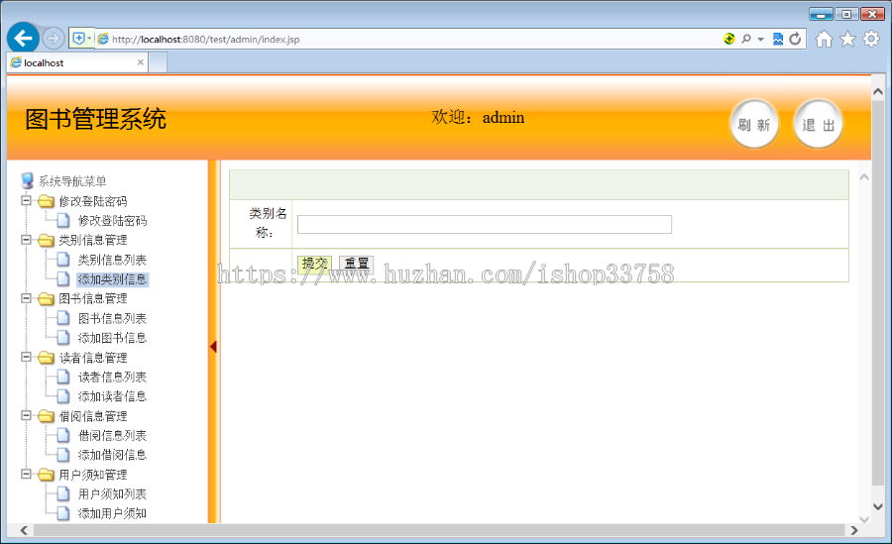
Task: Click the horizontal scrollbar right arrow
Action: (854, 530)
